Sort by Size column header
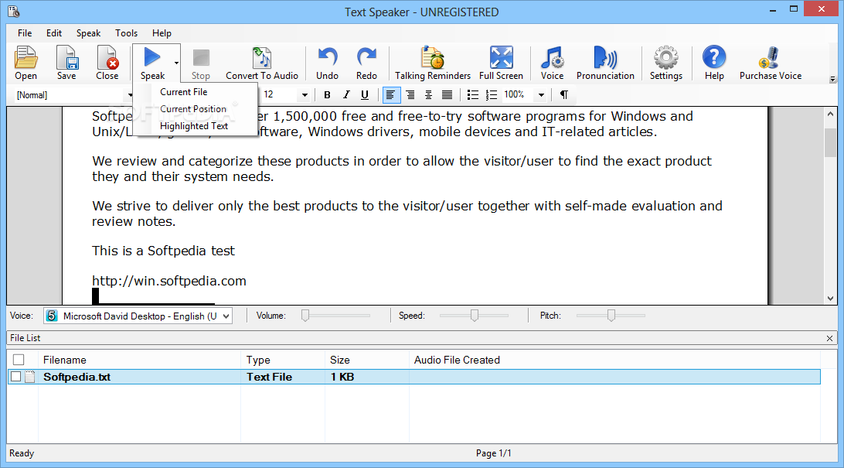The width and height of the screenshot is (844, 468). click(x=367, y=360)
